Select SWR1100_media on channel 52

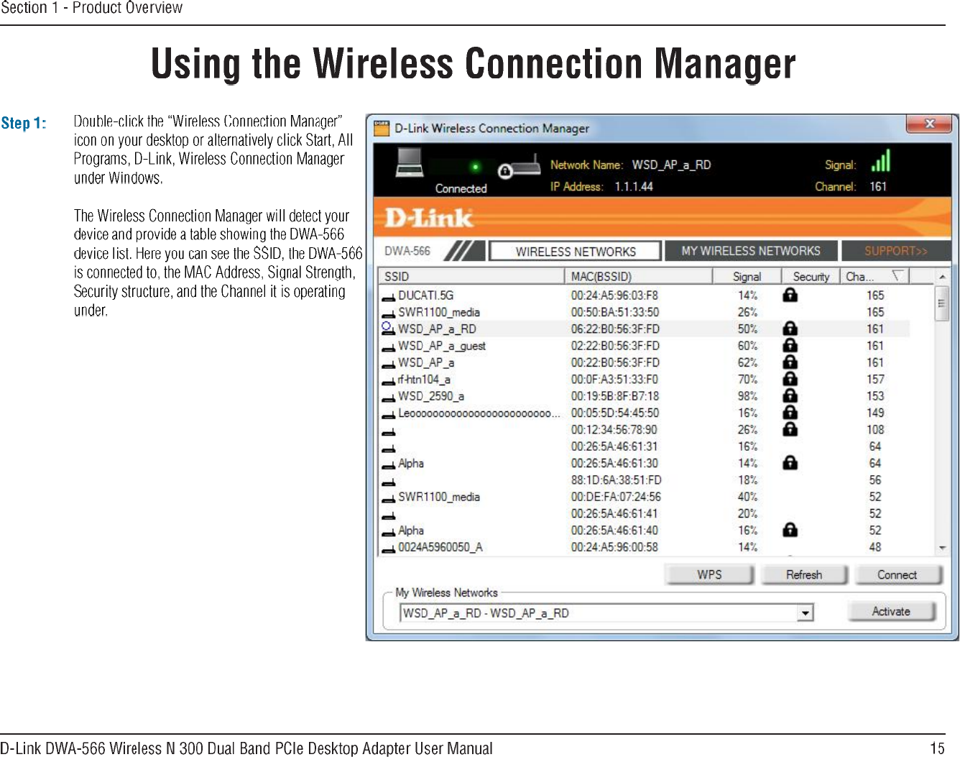tap(645, 497)
